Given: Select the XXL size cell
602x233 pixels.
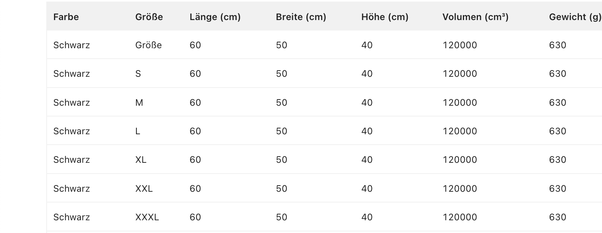Looking at the screenshot, I should point(144,189).
